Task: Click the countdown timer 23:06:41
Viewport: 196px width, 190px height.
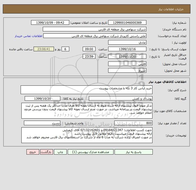Action: tap(44, 49)
